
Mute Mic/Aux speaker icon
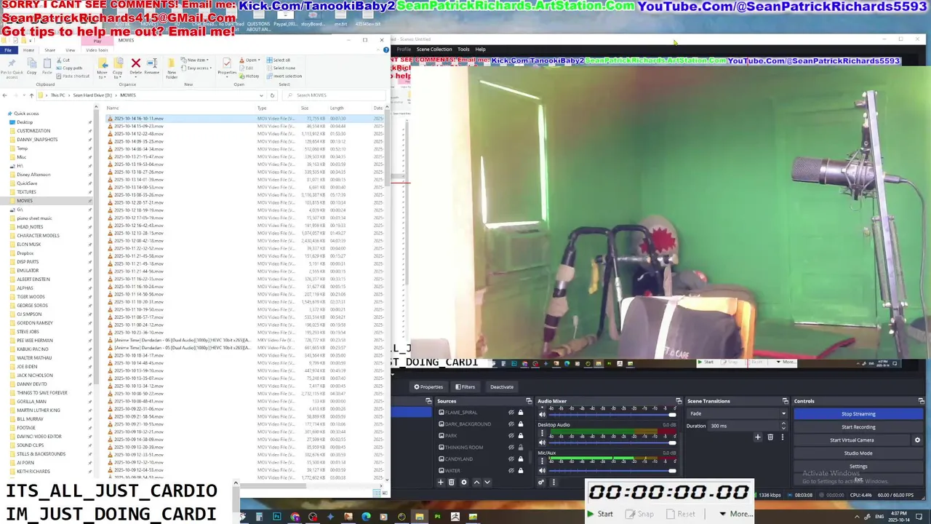click(x=542, y=471)
